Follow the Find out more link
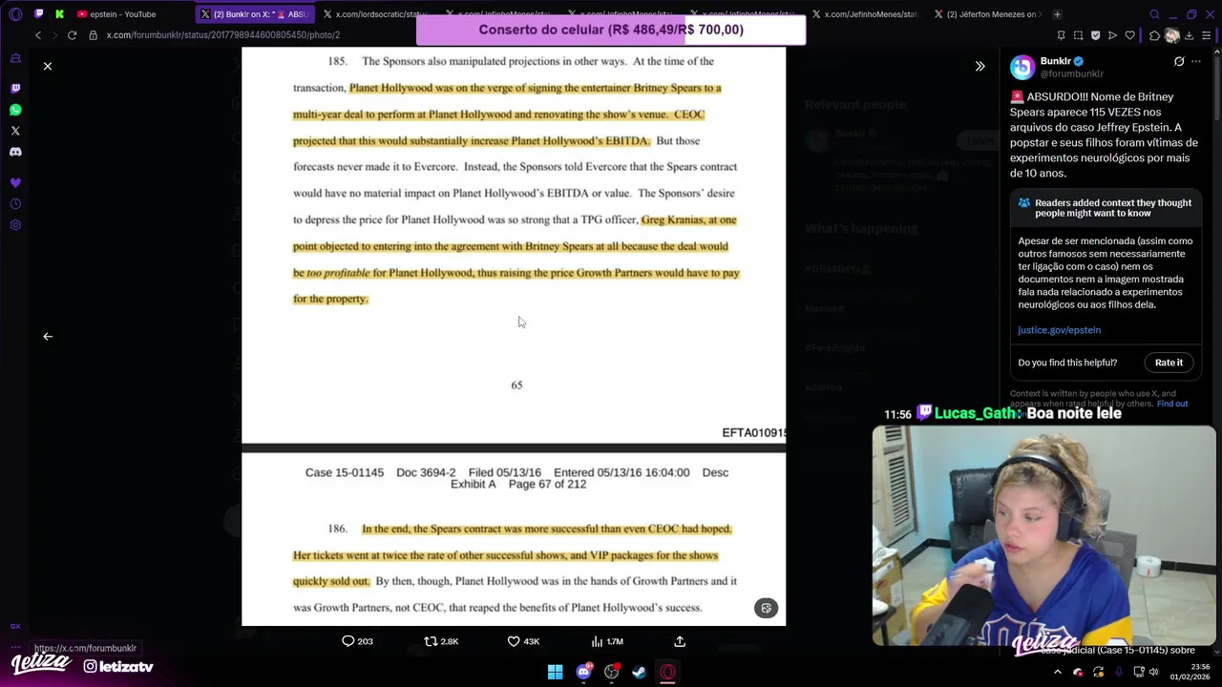1222x687 pixels. tap(1172, 404)
